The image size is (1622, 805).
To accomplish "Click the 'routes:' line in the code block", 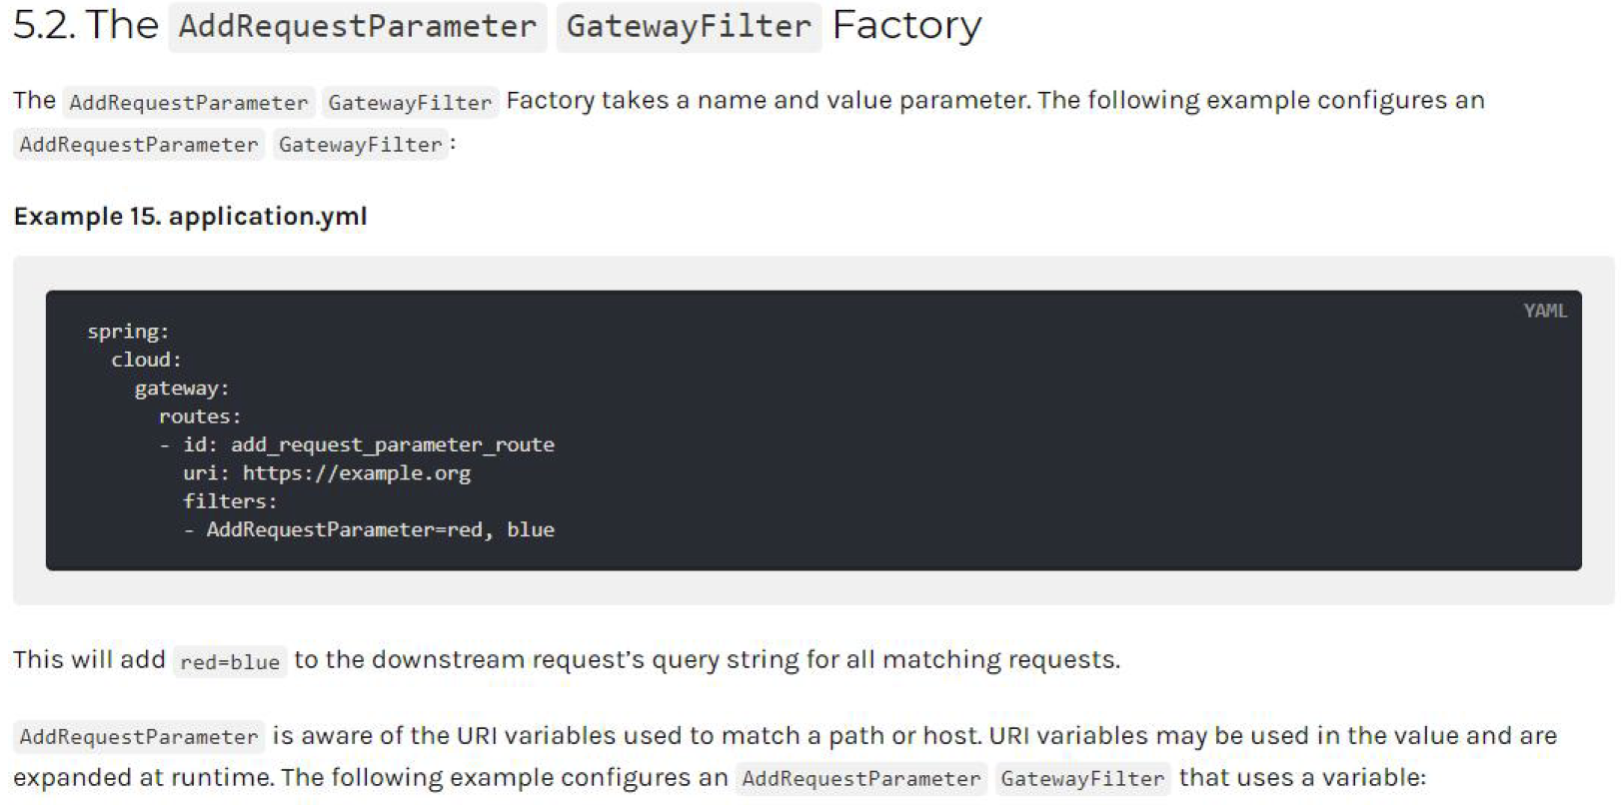I will tap(200, 416).
